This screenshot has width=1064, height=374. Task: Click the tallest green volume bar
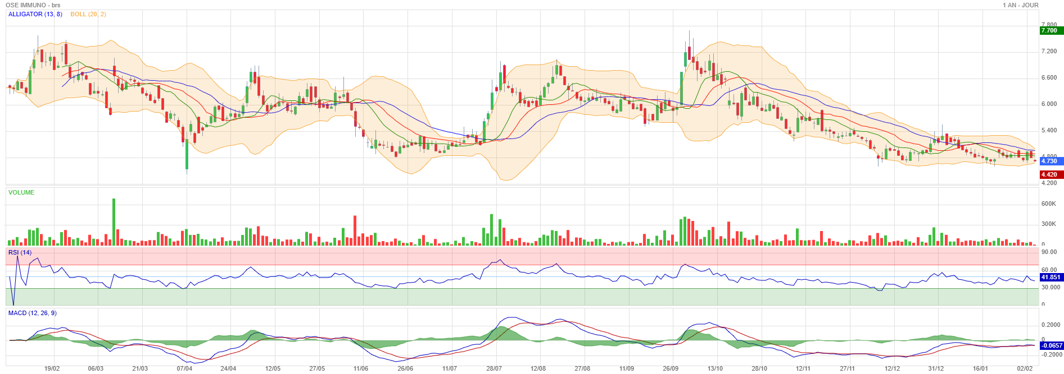click(x=114, y=221)
